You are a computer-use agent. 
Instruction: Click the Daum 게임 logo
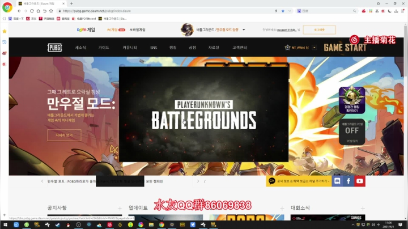pyautogui.click(x=86, y=29)
